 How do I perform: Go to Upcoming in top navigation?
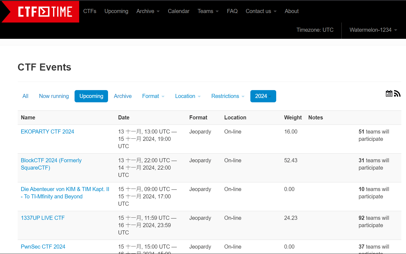(x=116, y=11)
